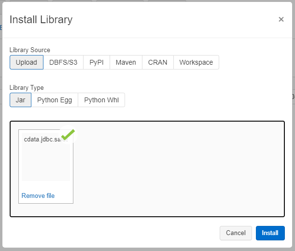Click the Remove file link
The width and height of the screenshot is (295, 251).
[38, 195]
